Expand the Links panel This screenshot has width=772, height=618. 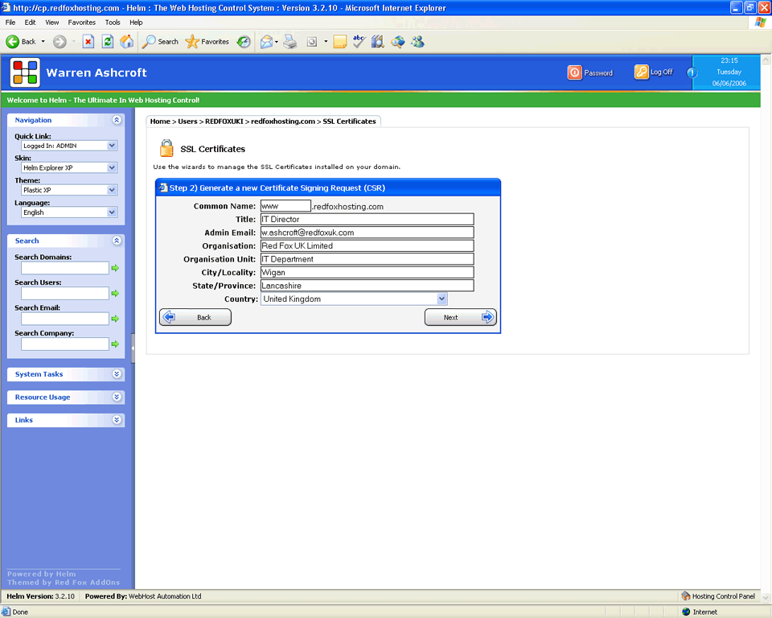(x=117, y=420)
